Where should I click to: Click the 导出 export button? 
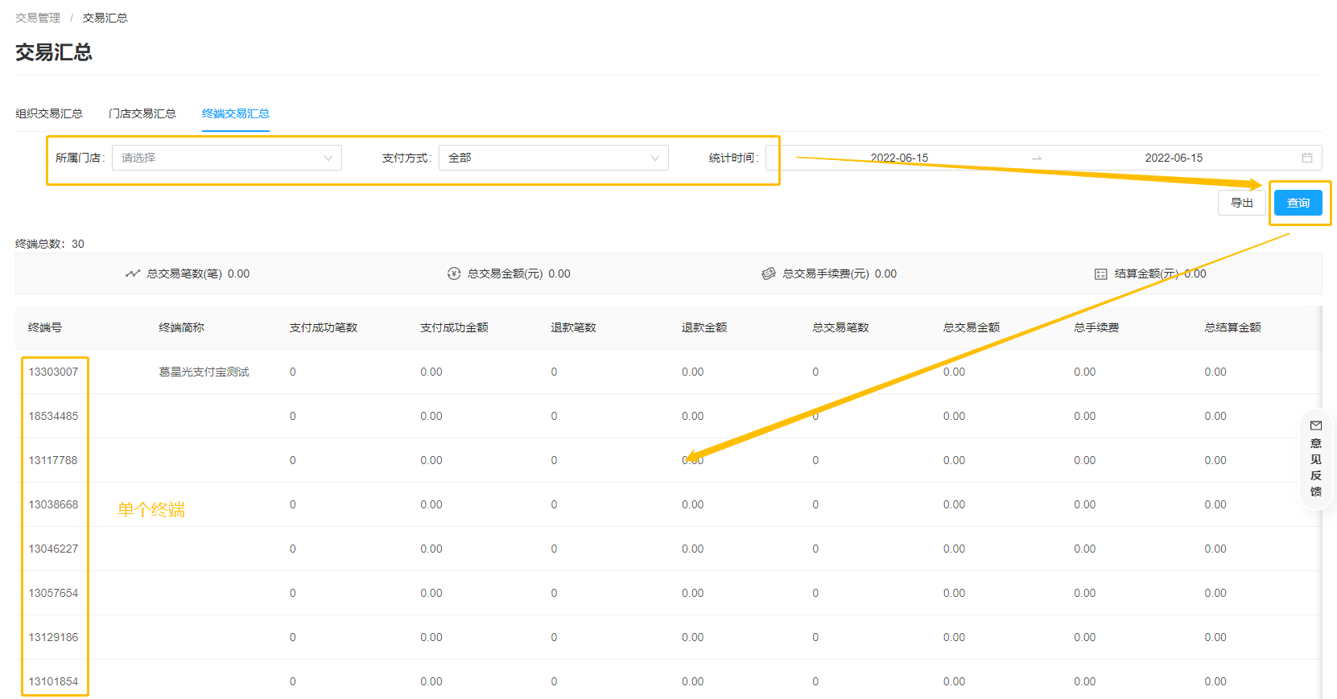point(1242,203)
